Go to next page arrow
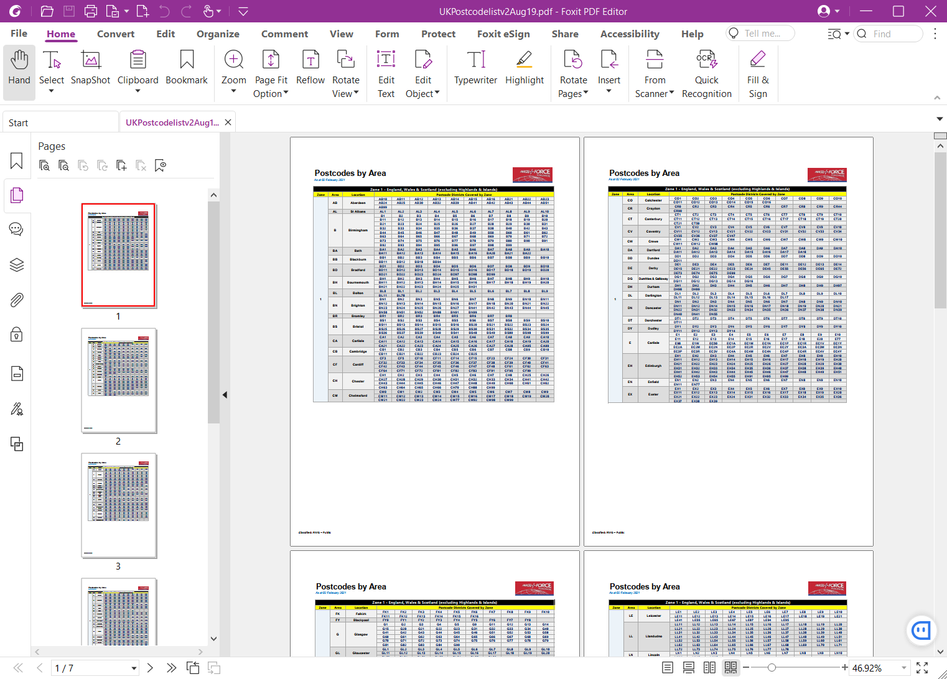947x679 pixels. click(x=150, y=668)
